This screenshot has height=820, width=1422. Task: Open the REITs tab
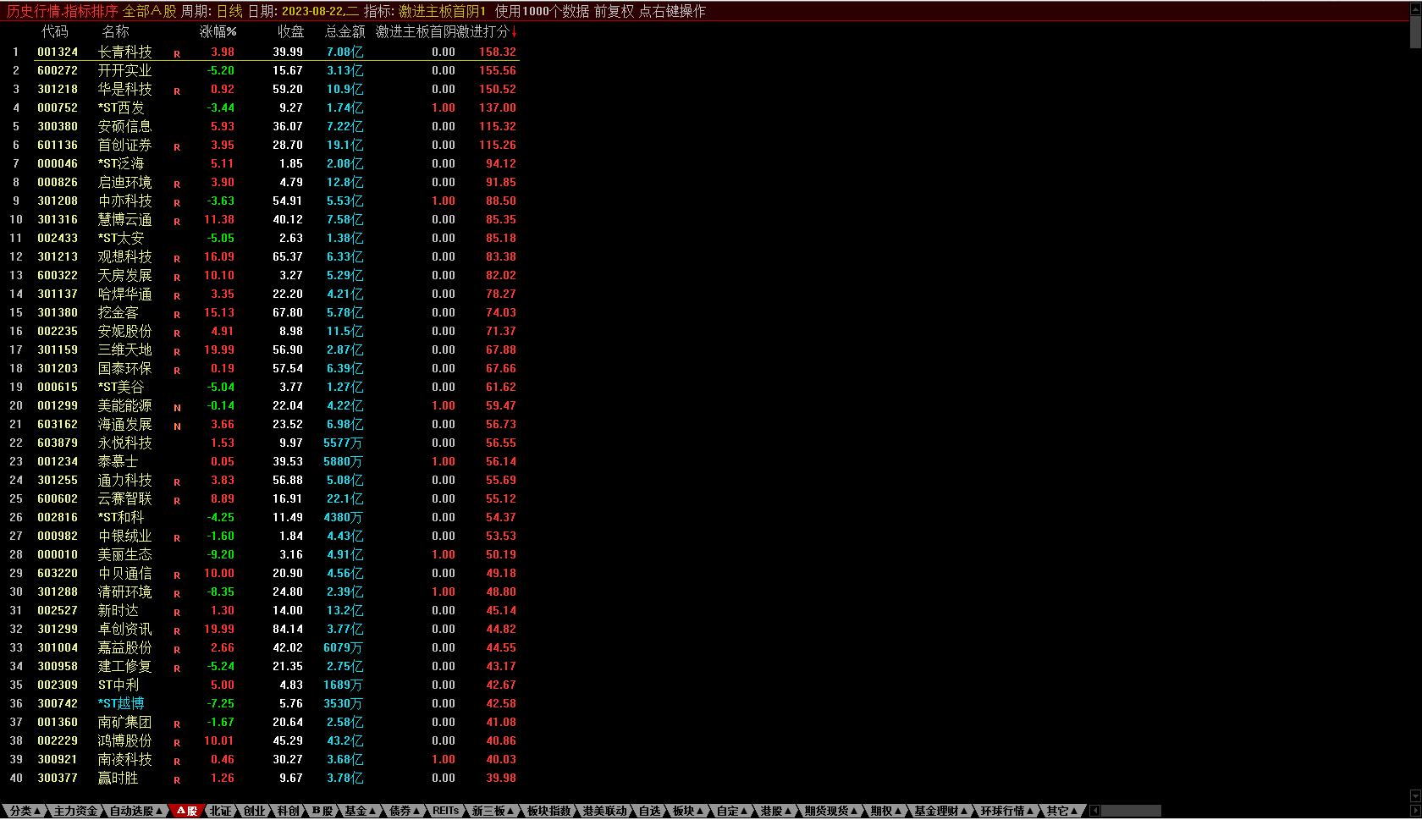(445, 811)
